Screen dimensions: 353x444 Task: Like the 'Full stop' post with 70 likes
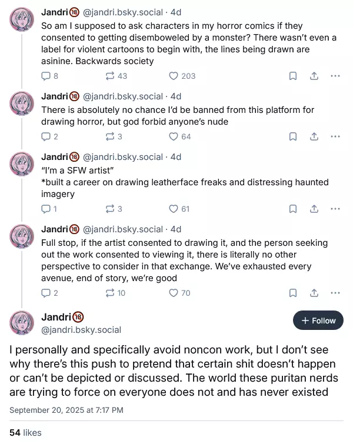coord(179,293)
